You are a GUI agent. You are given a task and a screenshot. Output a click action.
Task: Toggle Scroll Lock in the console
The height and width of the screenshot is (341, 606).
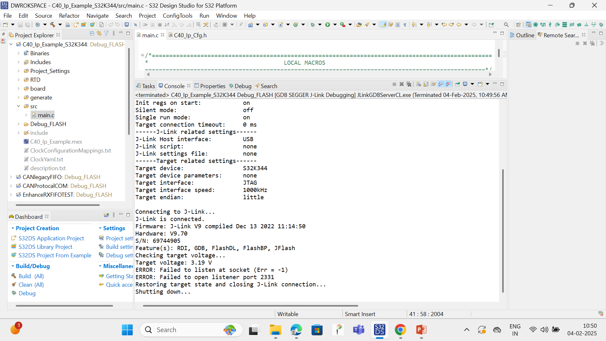click(x=426, y=84)
